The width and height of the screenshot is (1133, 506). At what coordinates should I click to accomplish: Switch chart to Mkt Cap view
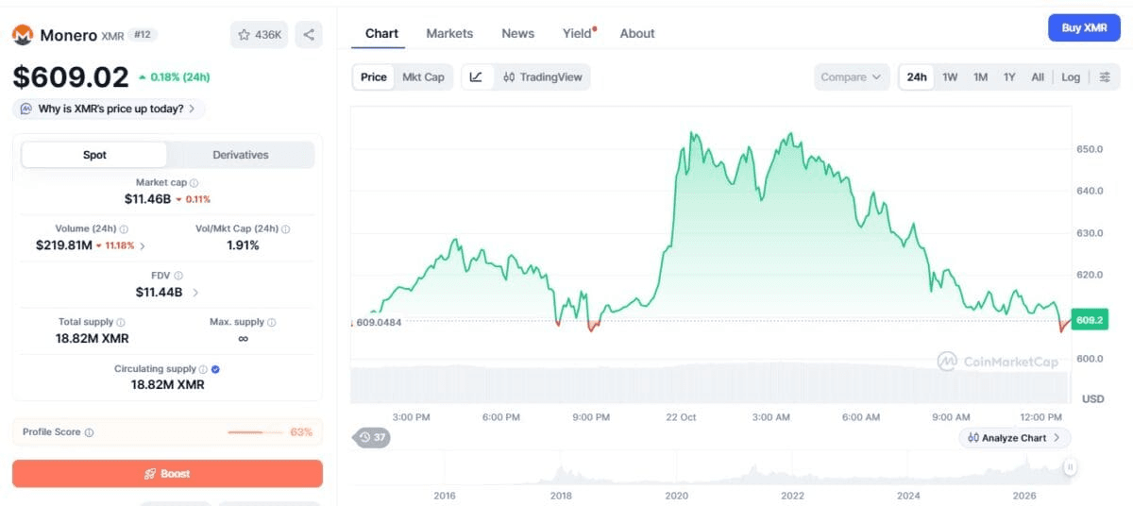tap(423, 77)
